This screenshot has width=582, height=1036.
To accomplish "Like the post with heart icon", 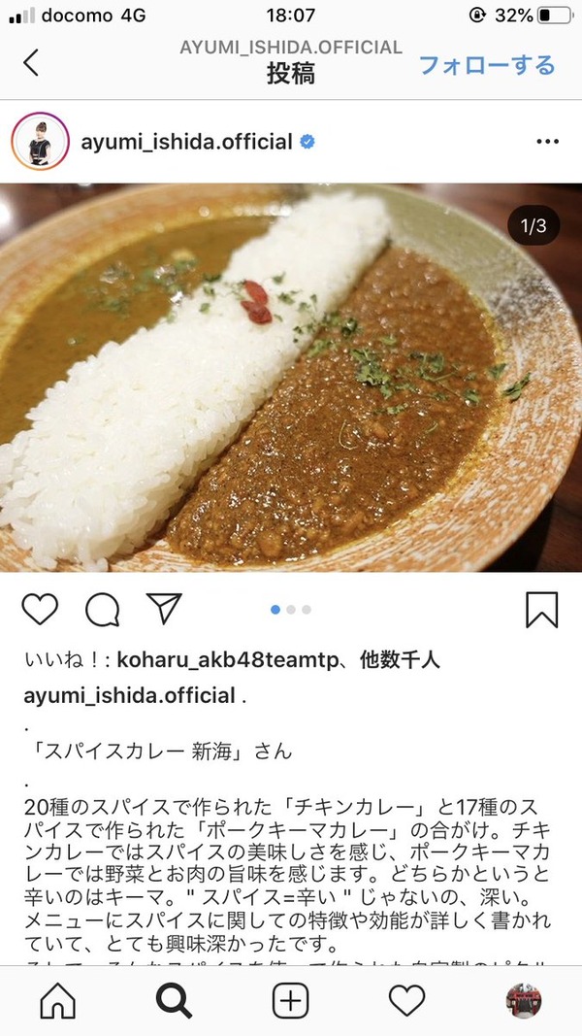I will coord(40,609).
